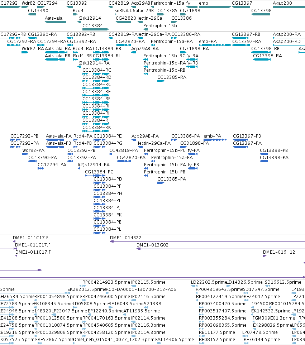Click EST RE11177.5prime
The height and width of the screenshot is (345, 305).
[x=217, y=332]
